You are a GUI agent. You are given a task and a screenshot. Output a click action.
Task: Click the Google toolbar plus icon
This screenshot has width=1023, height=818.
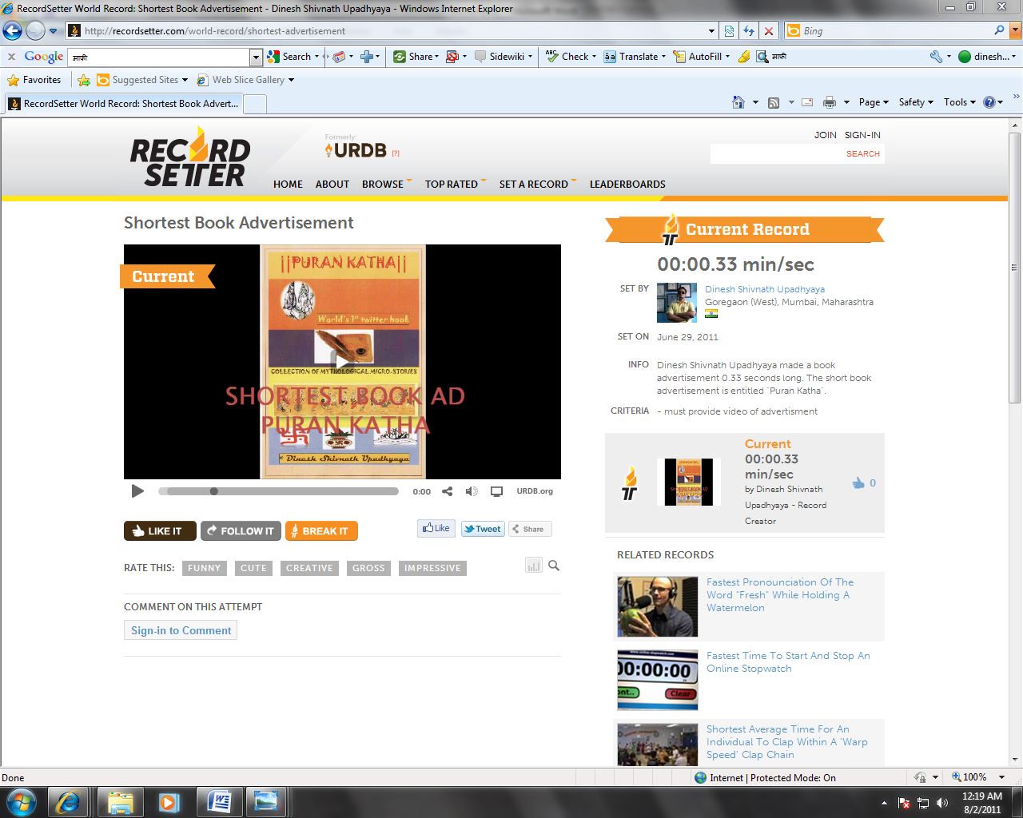tap(367, 57)
